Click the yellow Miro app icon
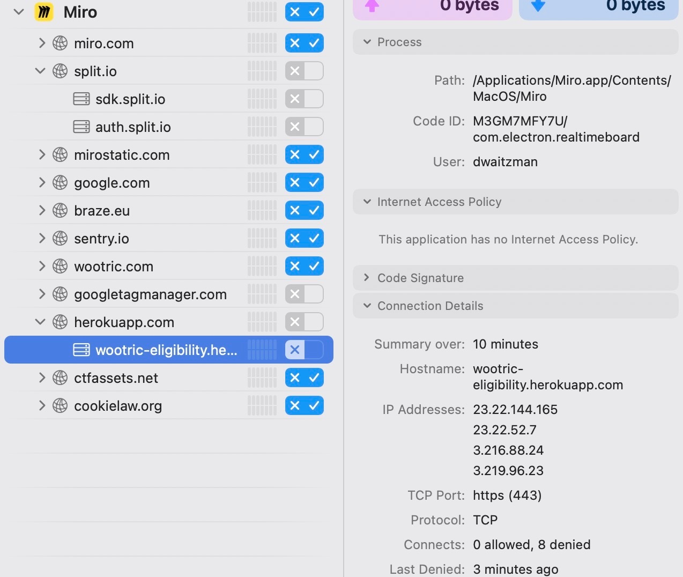683x577 pixels. coord(44,12)
